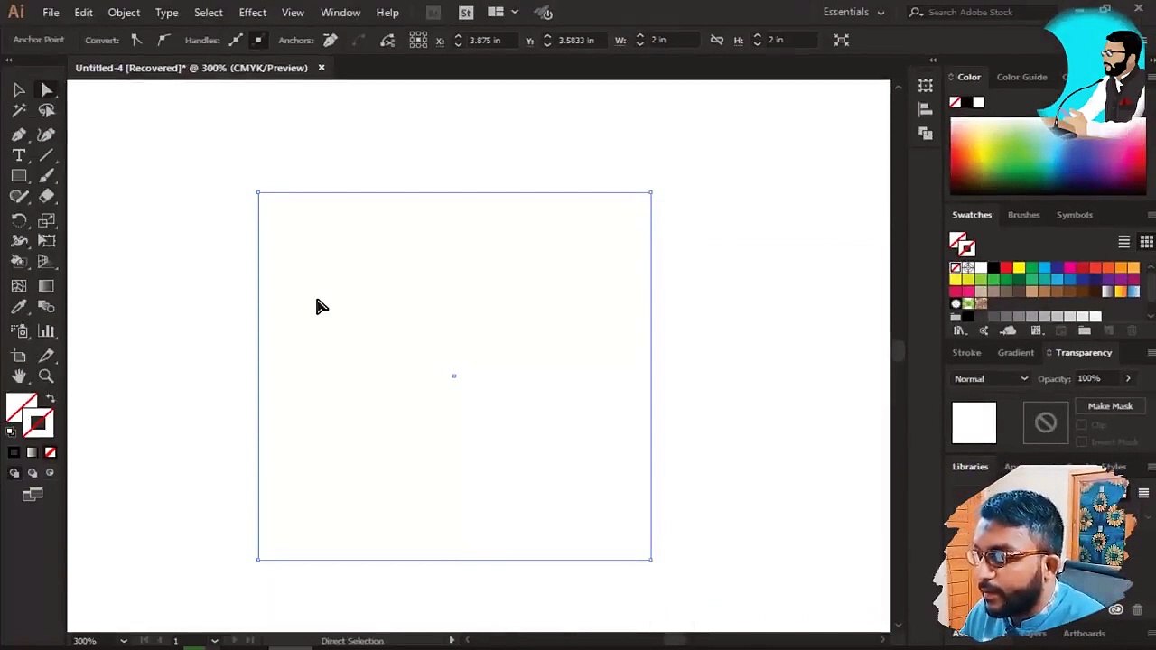Open the Effect menu
Viewport: 1156px width, 650px height.
(253, 13)
